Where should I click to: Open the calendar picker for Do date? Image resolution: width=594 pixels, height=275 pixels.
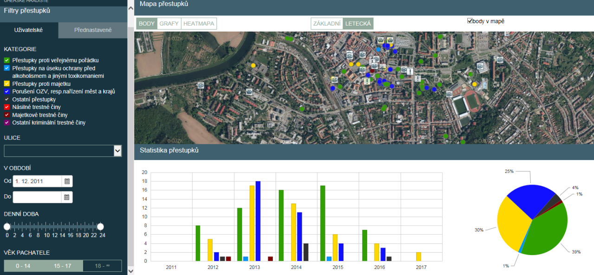[x=67, y=197]
